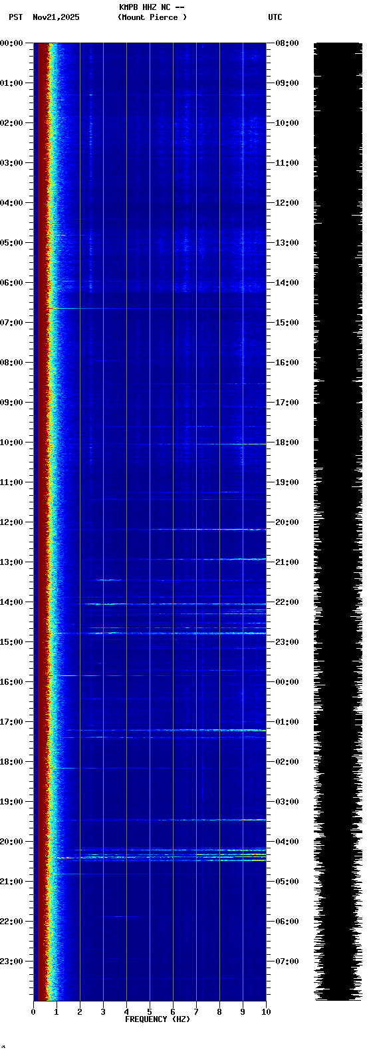Screen dimensions: 367x1054
Task: Click the 10 Hz frequency axis tick
Action: (266, 1012)
